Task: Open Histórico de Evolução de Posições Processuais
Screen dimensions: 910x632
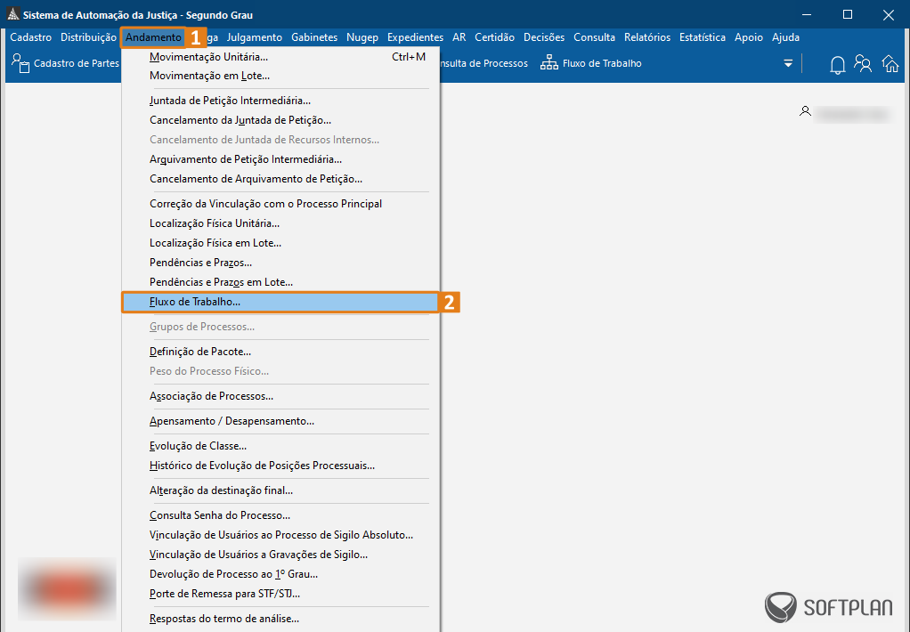Action: coord(280,466)
